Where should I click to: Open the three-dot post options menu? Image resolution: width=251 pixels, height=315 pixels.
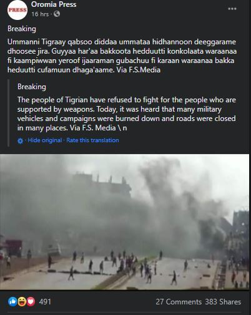pos(232,9)
